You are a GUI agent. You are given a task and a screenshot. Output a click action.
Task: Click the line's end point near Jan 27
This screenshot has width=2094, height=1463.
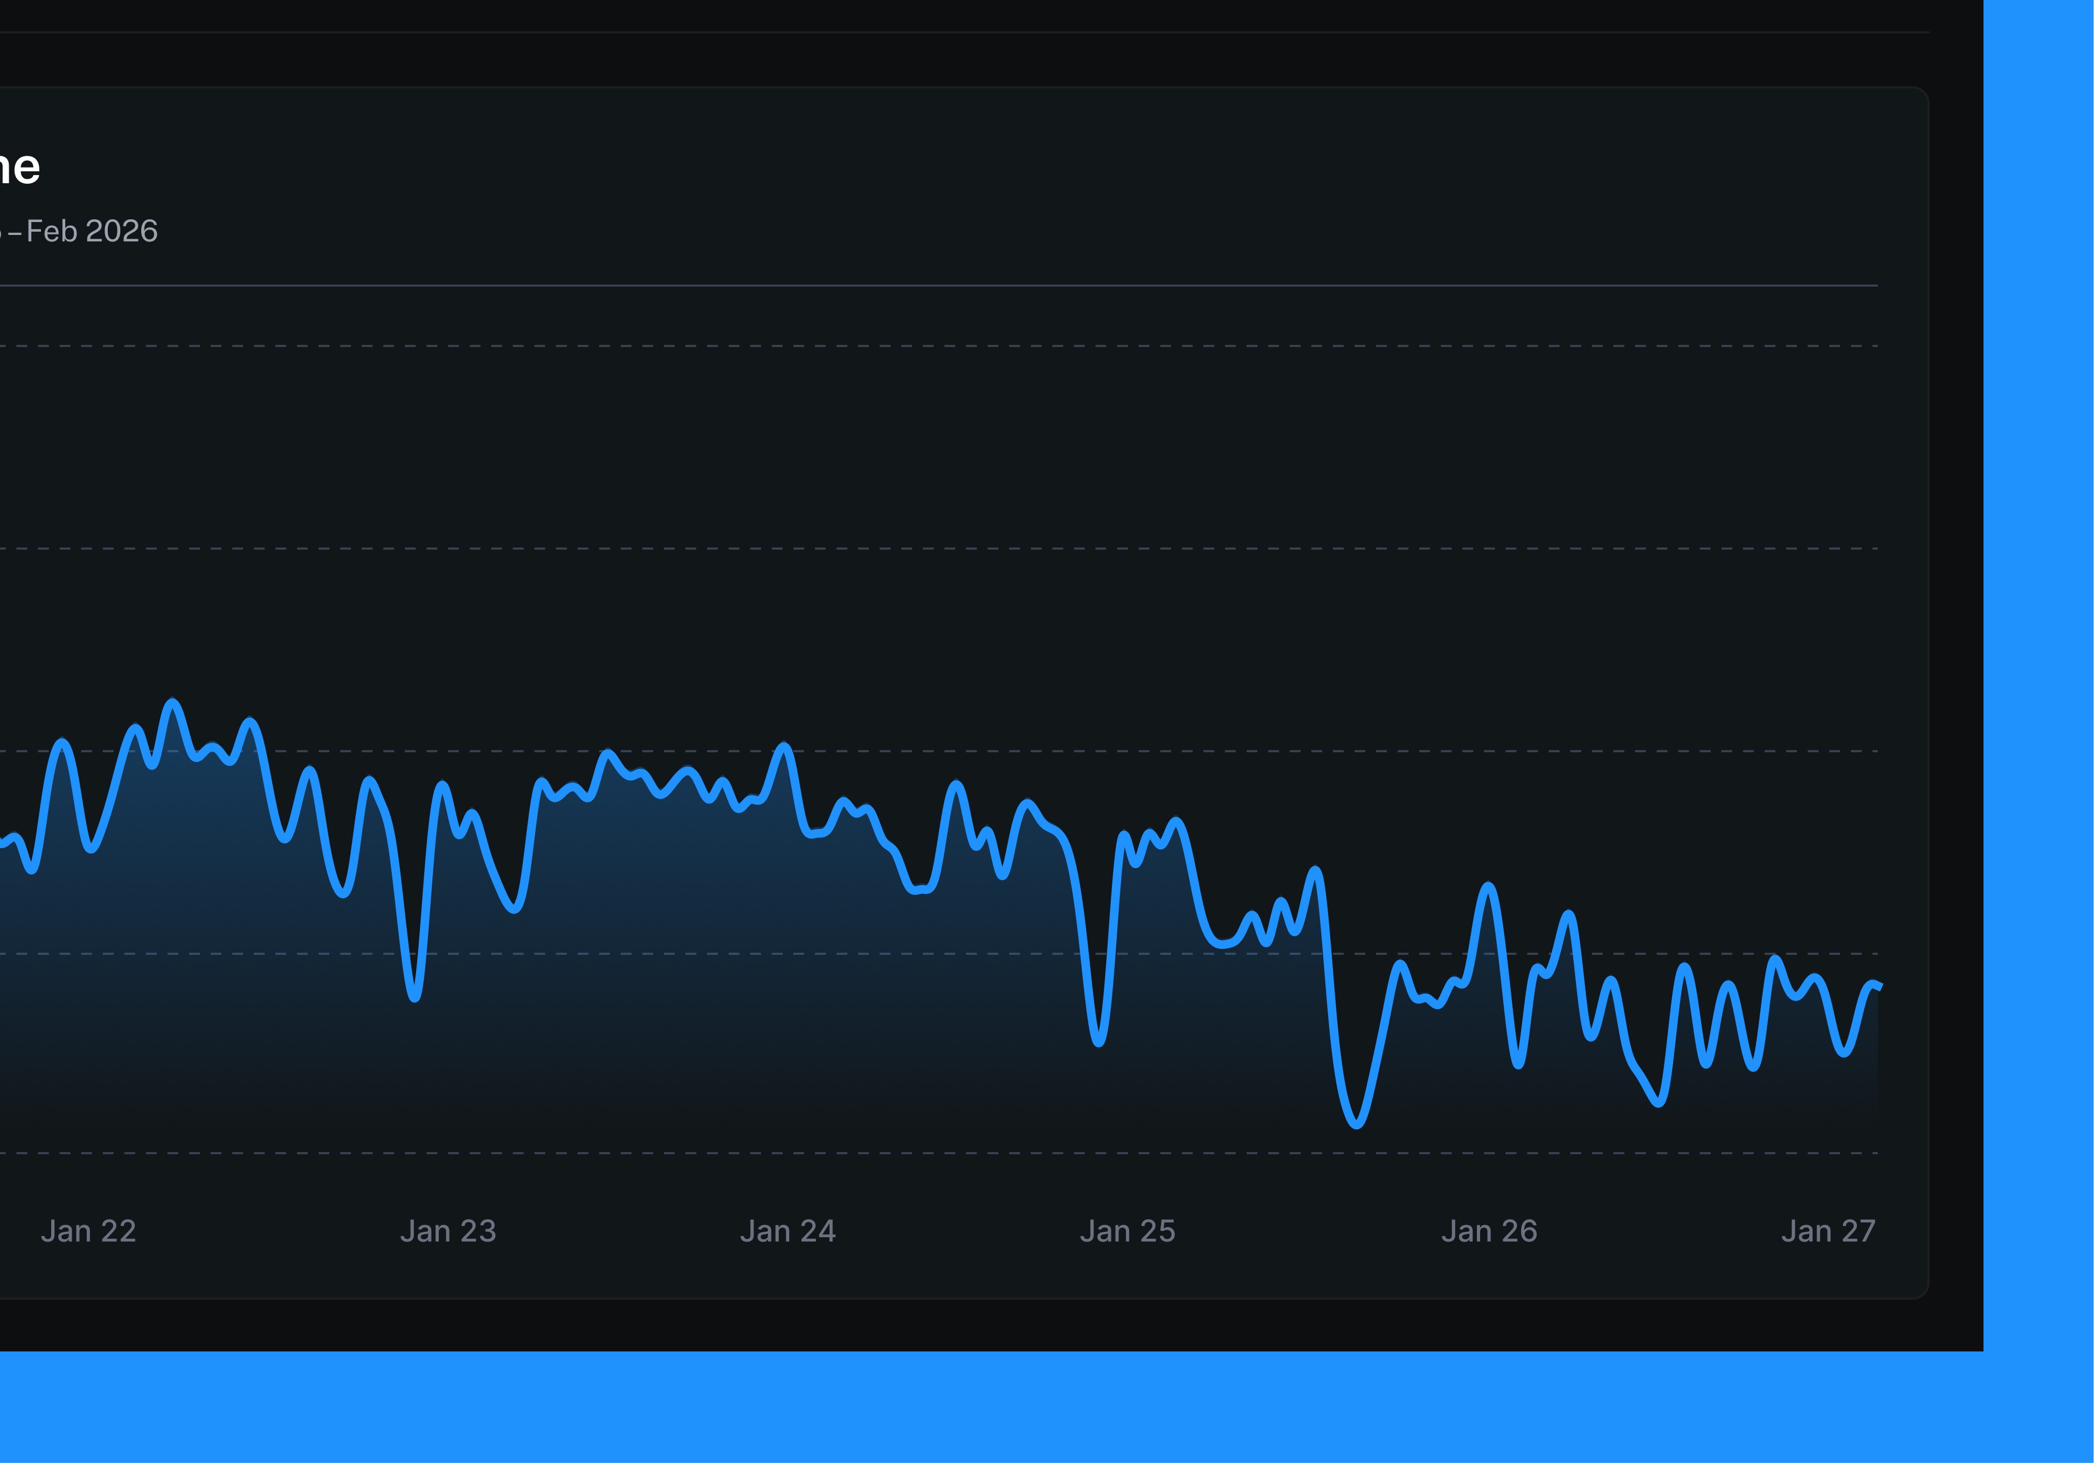[x=1879, y=986]
